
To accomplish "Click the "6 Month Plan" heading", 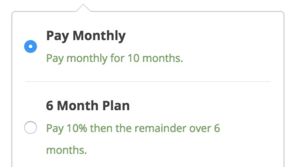I will click(88, 106).
